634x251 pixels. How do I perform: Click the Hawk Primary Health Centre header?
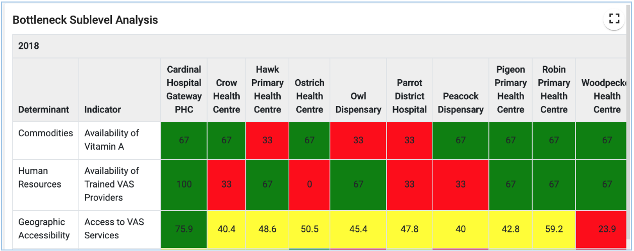tap(268, 90)
